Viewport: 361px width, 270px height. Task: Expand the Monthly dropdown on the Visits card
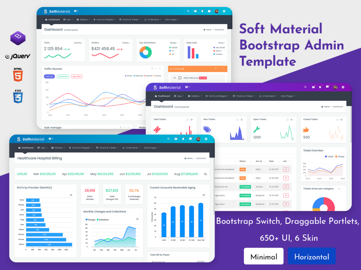[x=78, y=43]
